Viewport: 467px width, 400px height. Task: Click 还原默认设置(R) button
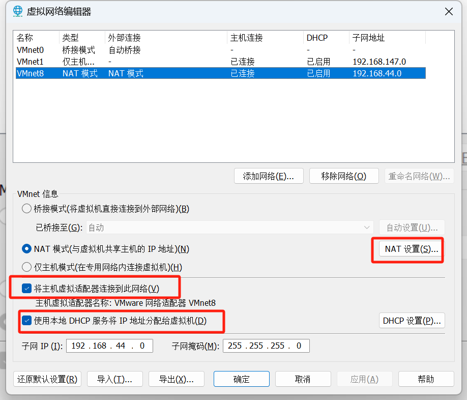click(x=47, y=379)
